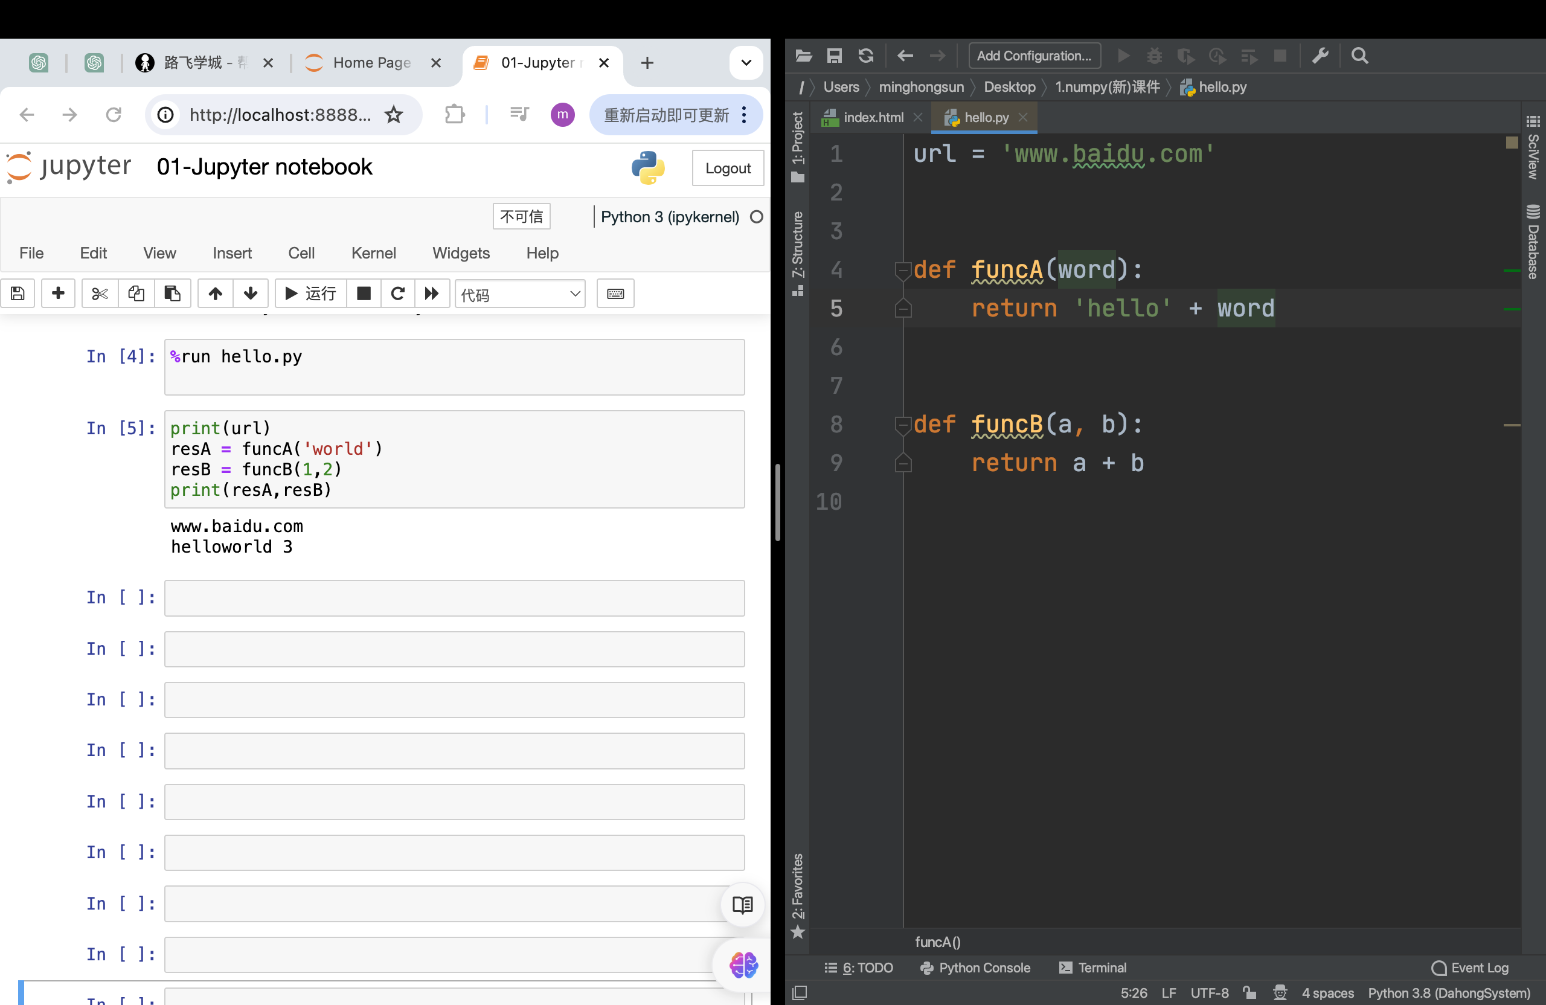The image size is (1546, 1005).
Task: Open the Kernel menu in Jupyter
Action: point(373,252)
